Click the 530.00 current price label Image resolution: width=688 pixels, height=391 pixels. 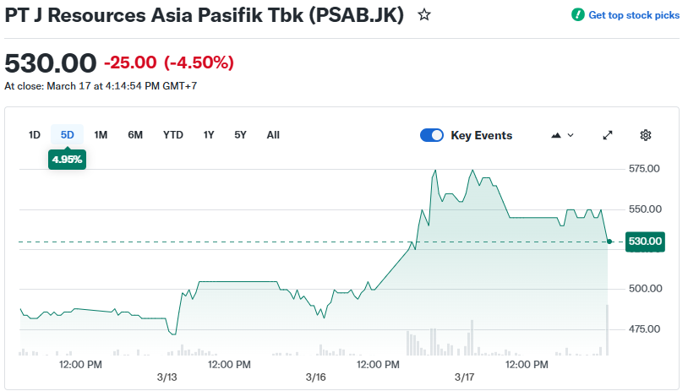[x=645, y=242]
